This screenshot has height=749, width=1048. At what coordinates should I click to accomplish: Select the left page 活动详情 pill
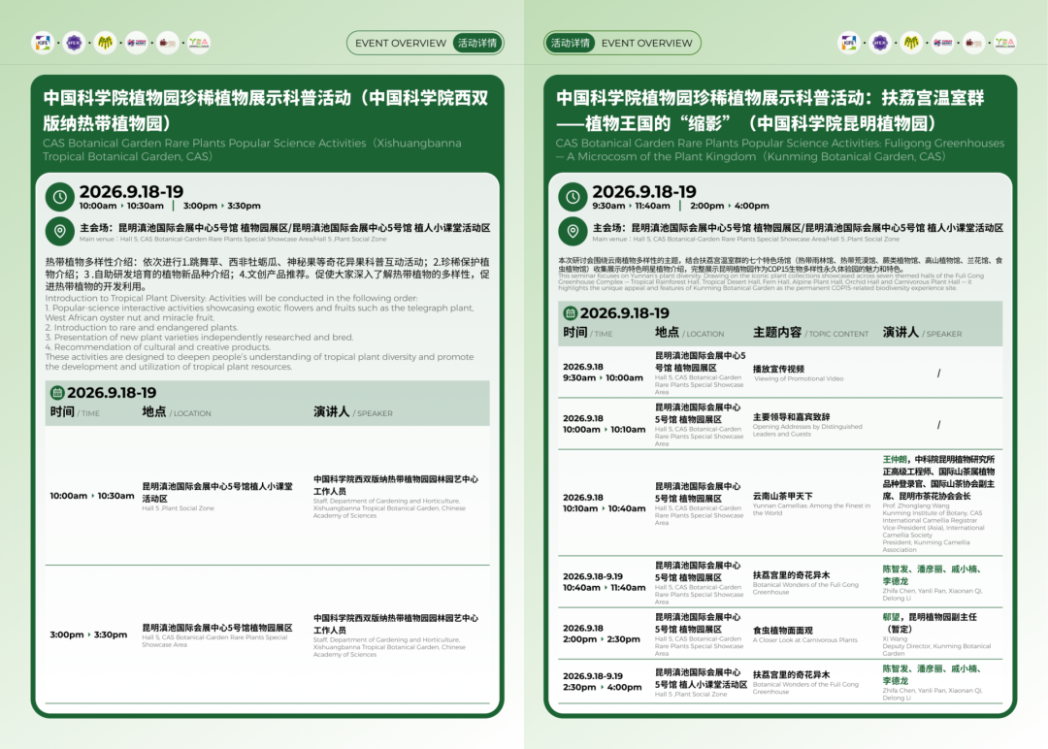(x=477, y=43)
